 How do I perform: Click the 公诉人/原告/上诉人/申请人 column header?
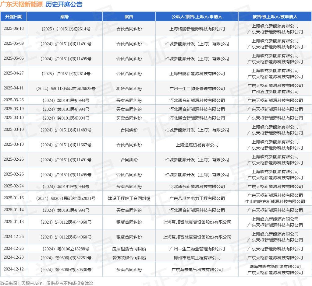coord(197,17)
